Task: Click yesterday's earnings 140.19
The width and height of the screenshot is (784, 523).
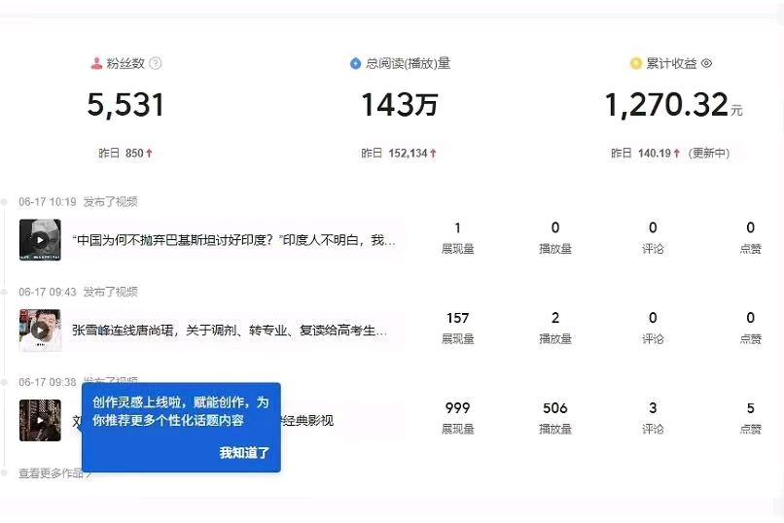Action: click(x=655, y=154)
